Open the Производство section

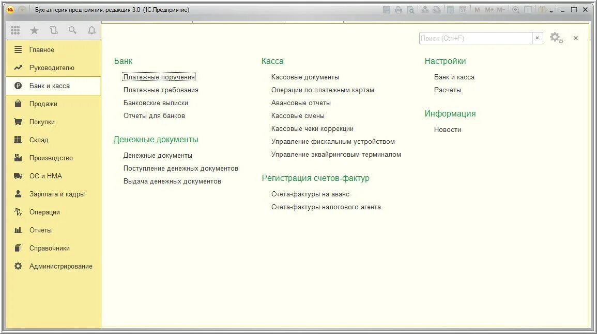53,158
